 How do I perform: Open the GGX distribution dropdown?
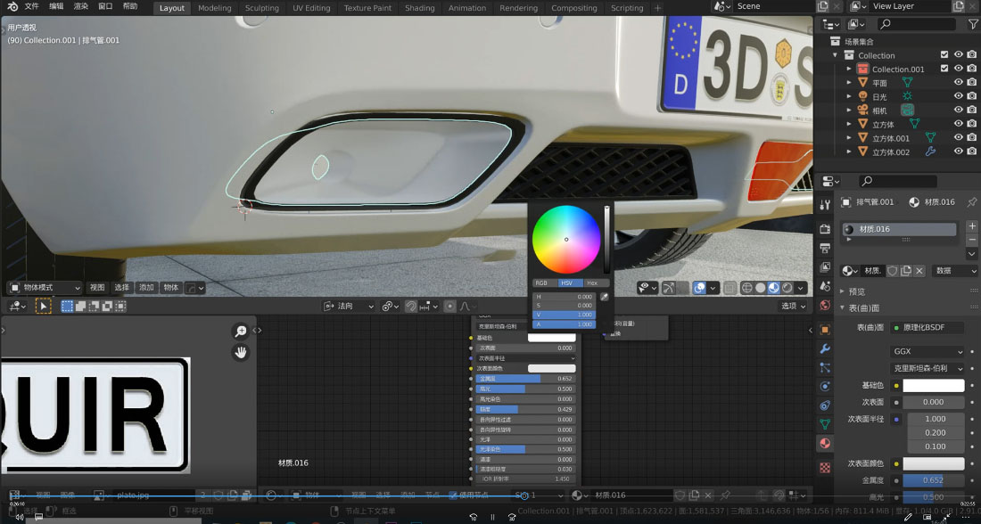point(927,351)
